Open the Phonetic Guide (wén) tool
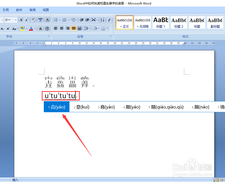 coord(40,20)
